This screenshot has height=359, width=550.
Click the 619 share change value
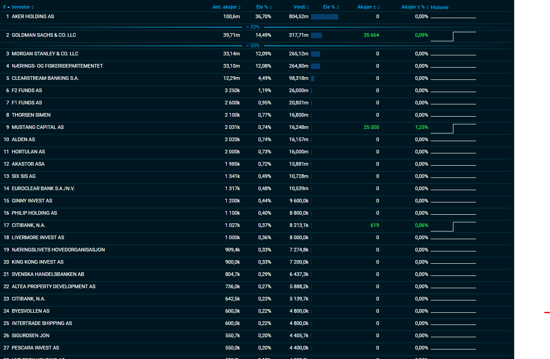click(x=375, y=225)
